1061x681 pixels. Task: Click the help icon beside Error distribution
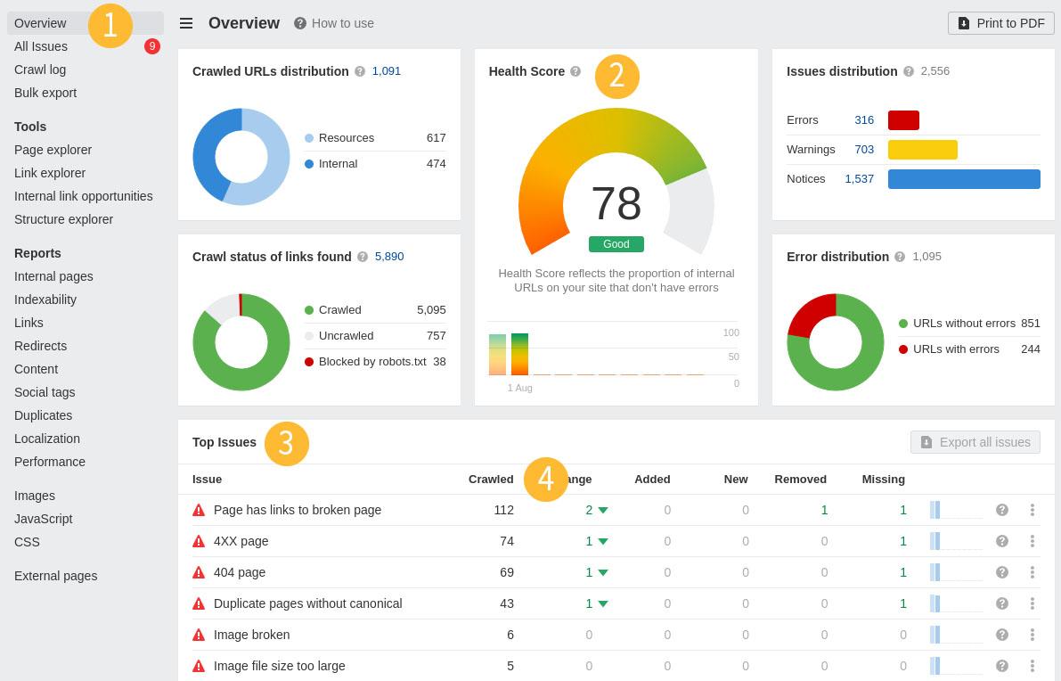pyautogui.click(x=900, y=257)
